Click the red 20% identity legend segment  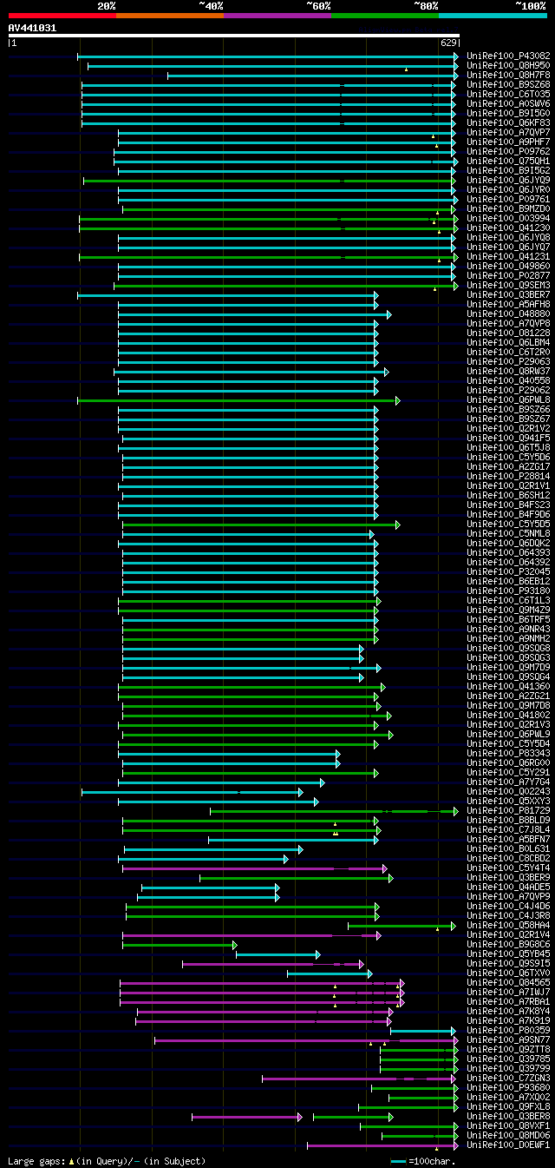[62, 16]
